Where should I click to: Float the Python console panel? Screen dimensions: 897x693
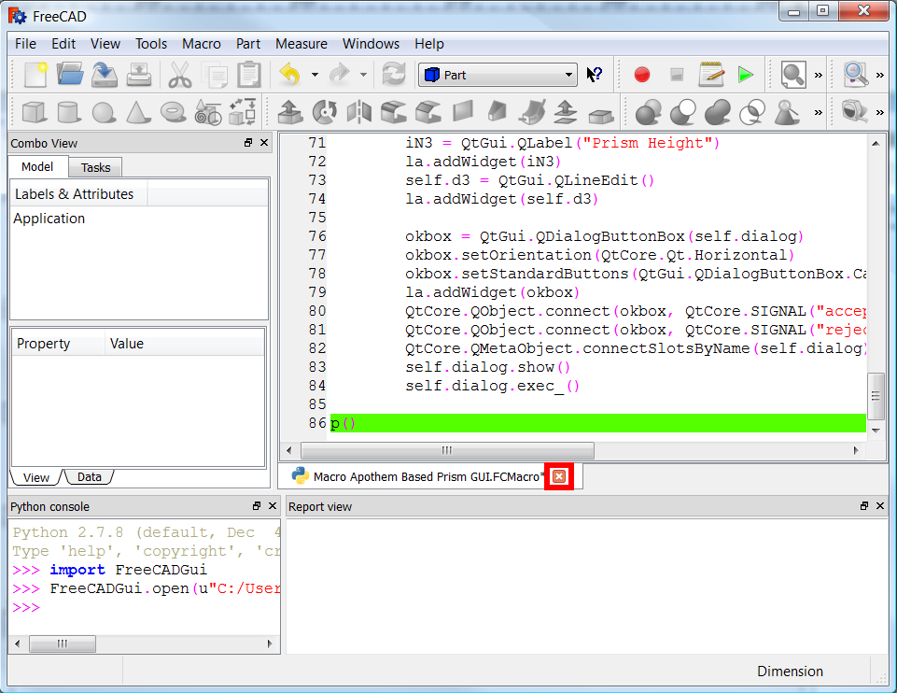tap(257, 506)
